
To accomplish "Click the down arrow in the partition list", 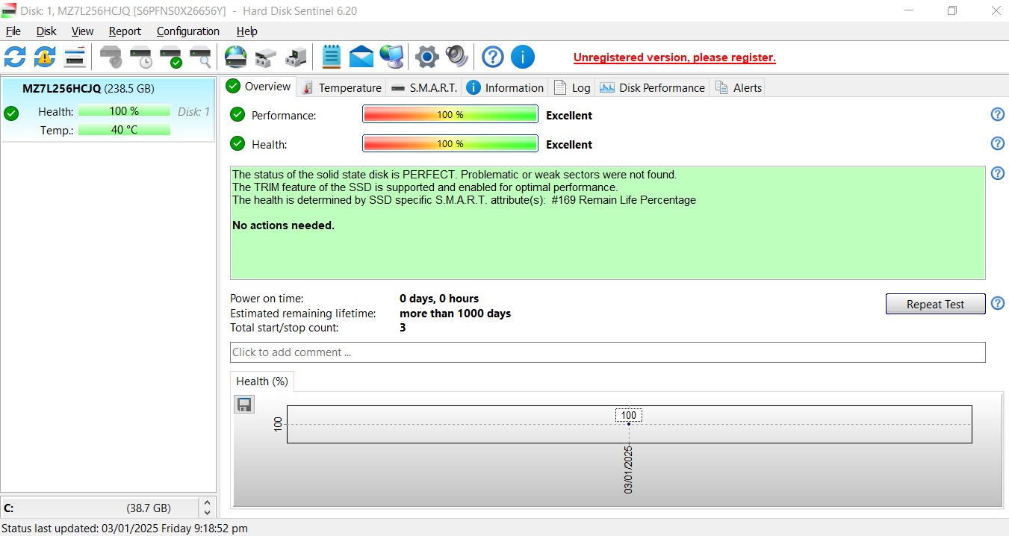I will pos(208,513).
